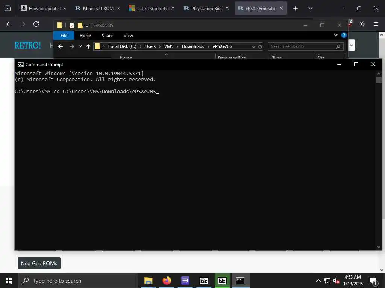Open a new browser tab

(296, 9)
